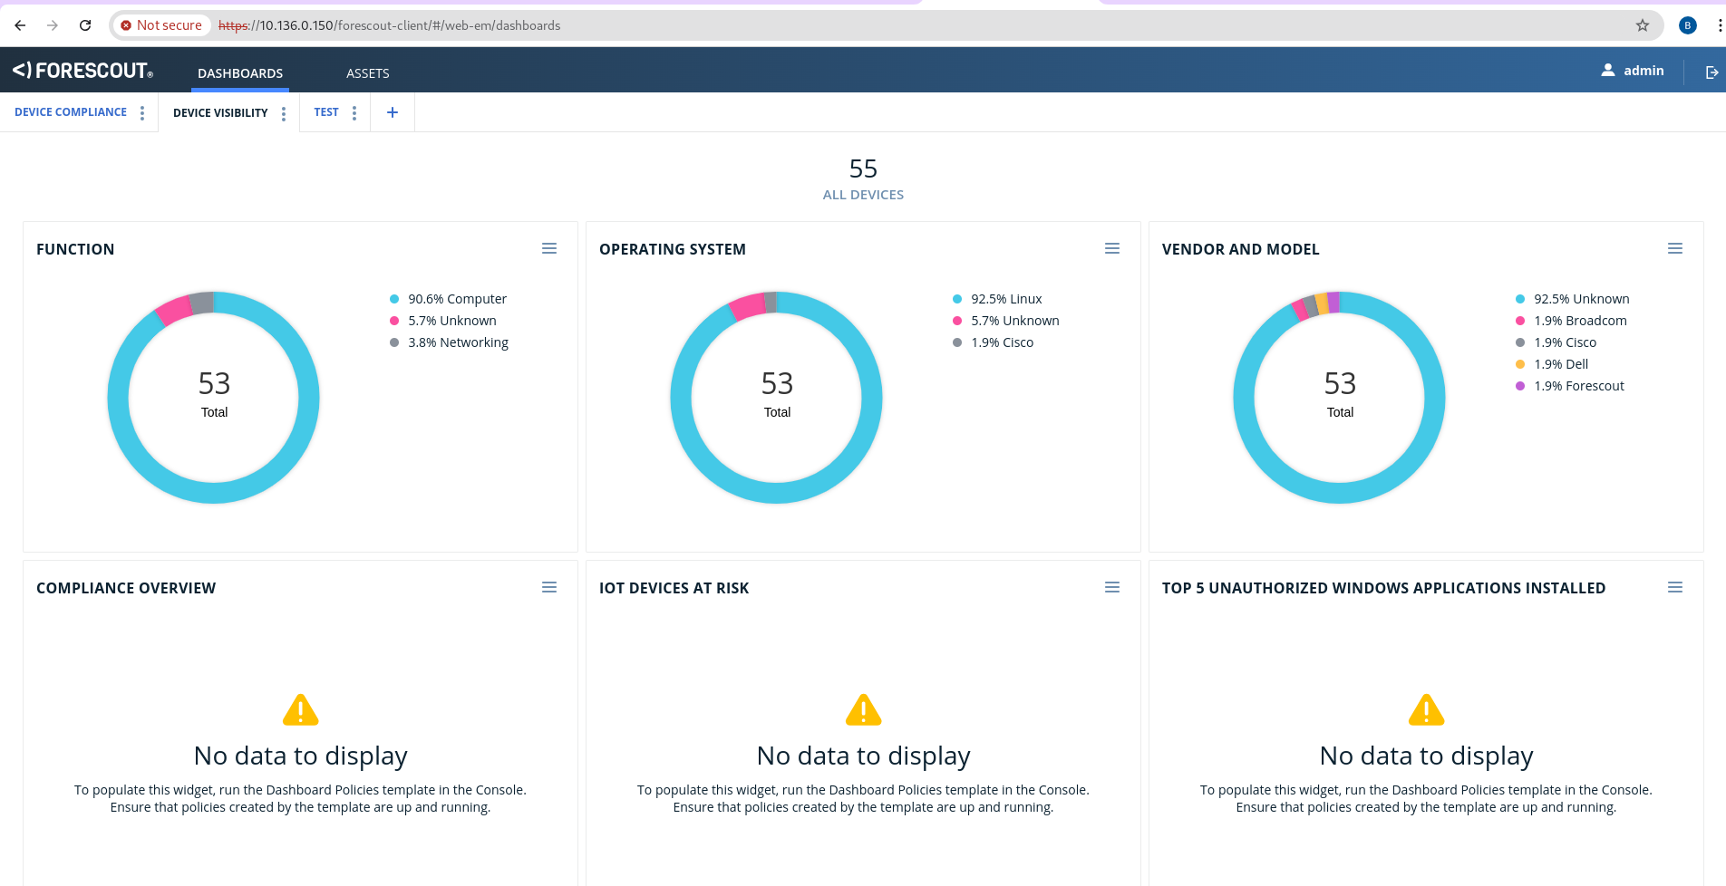
Task: Open the Operating System widget menu icon
Action: 1112,249
